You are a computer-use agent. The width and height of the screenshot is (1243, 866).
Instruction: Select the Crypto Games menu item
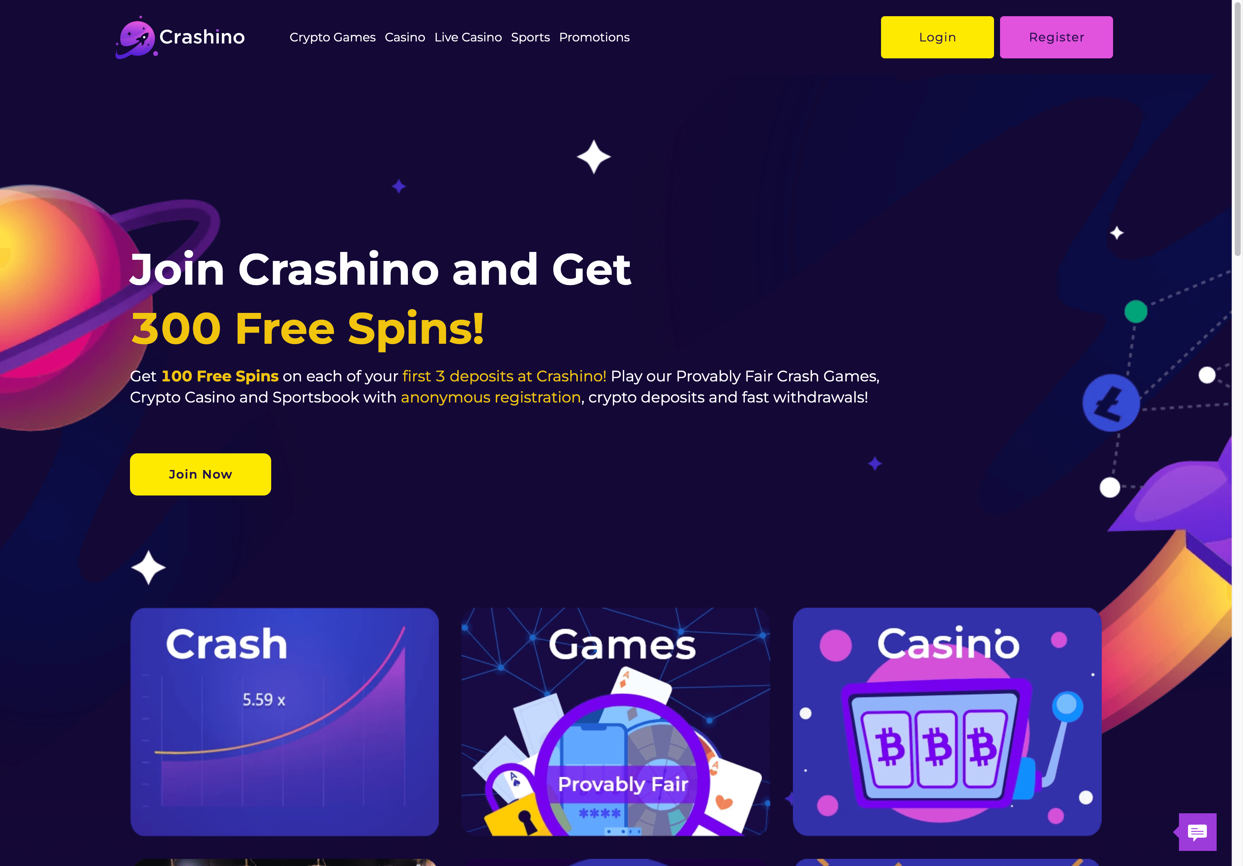click(333, 38)
